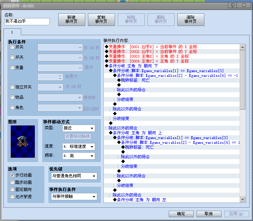Open the movement 类型 dropdown showing 接近
253x221 pixels.
[x=79, y=128]
